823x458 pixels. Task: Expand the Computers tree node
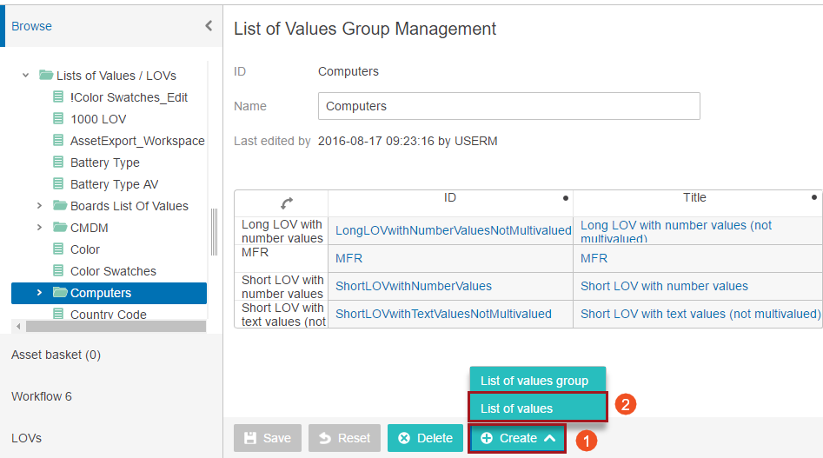[39, 292]
